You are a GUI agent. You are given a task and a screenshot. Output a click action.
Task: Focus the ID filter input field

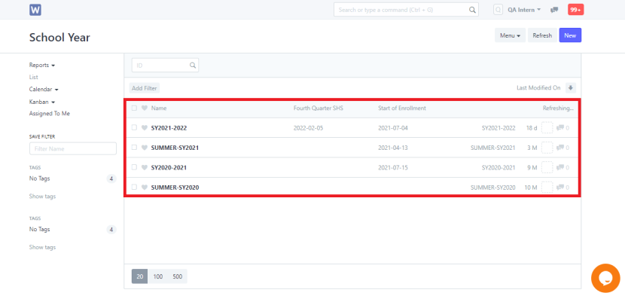[165, 66]
